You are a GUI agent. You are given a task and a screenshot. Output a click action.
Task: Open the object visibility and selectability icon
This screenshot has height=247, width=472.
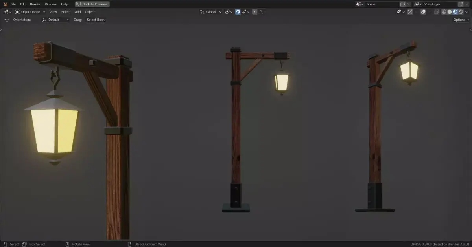(x=401, y=12)
